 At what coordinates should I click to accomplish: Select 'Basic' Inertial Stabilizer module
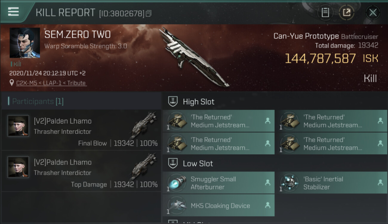point(331,183)
